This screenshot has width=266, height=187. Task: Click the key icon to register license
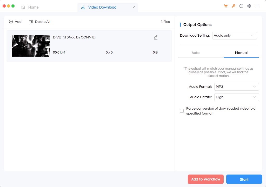point(233,6)
